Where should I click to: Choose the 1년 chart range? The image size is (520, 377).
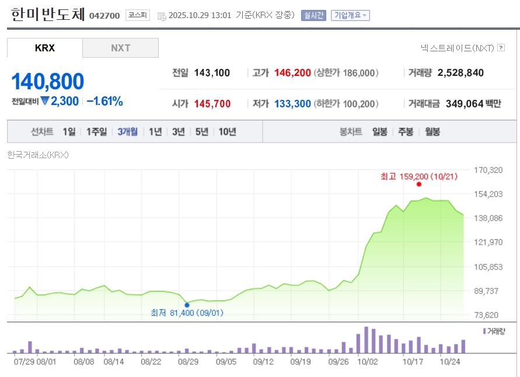(x=155, y=132)
